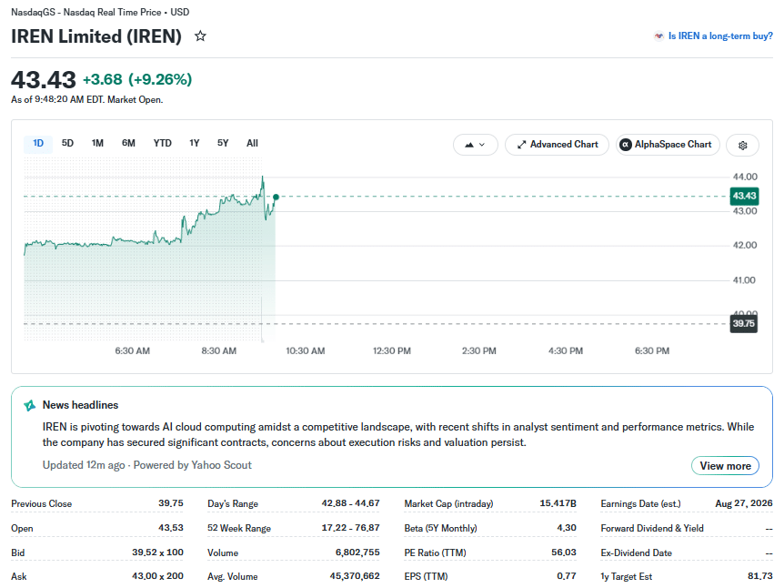
Task: Click the 8:30 AM time axis label
Action: (219, 351)
